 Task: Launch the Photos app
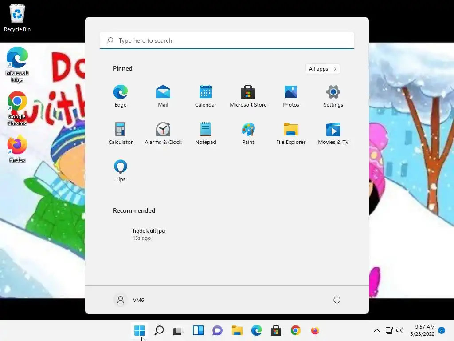[291, 96]
